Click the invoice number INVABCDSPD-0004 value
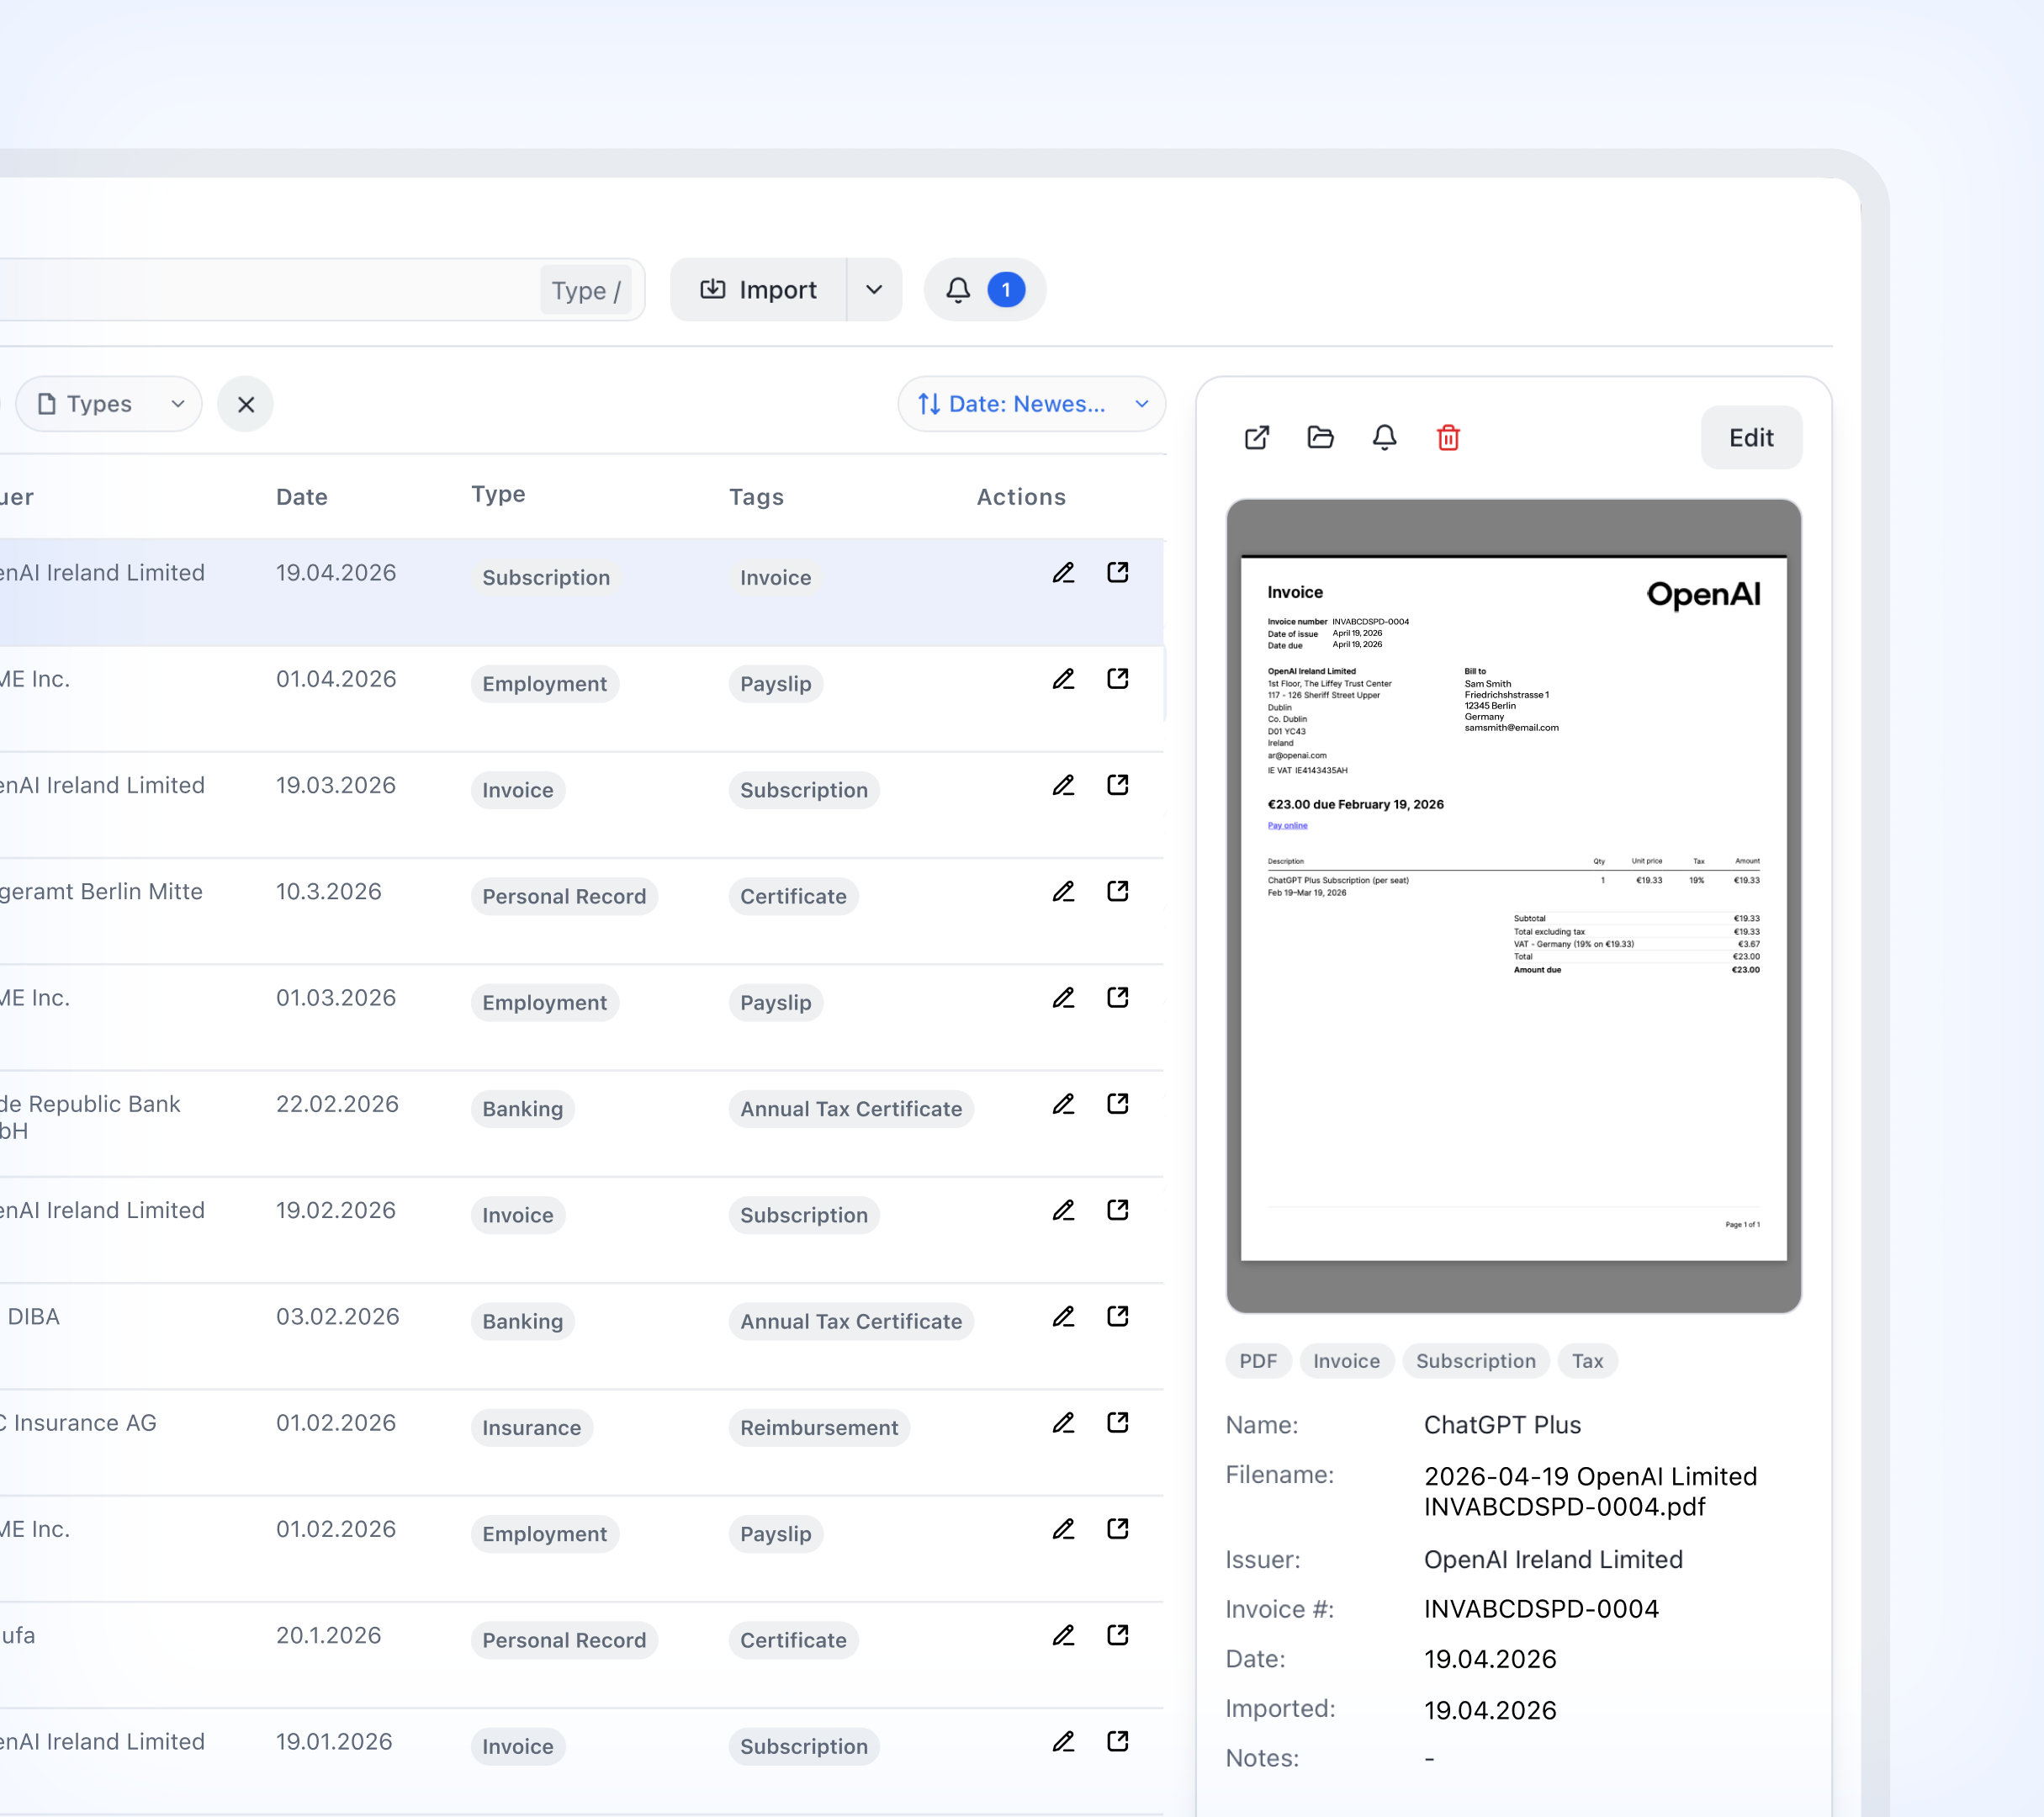2044x1817 pixels. pos(1541,1609)
